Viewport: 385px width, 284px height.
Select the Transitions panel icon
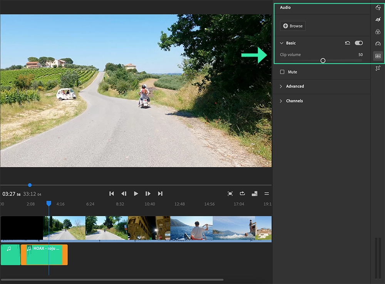(x=378, y=19)
